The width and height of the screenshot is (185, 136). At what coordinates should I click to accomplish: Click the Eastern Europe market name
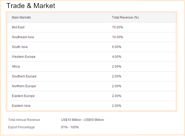(x=23, y=96)
